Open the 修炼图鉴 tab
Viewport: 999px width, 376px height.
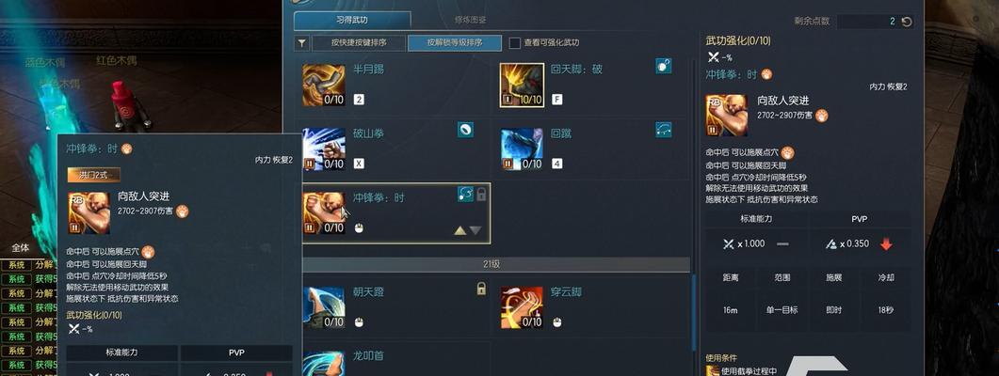click(x=471, y=20)
